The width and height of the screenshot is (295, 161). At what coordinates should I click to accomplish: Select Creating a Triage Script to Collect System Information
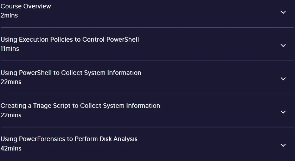click(80, 106)
